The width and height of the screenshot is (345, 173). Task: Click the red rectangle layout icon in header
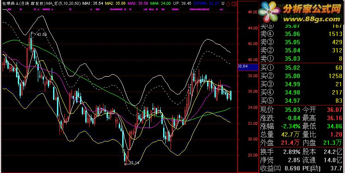[x=234, y=3]
